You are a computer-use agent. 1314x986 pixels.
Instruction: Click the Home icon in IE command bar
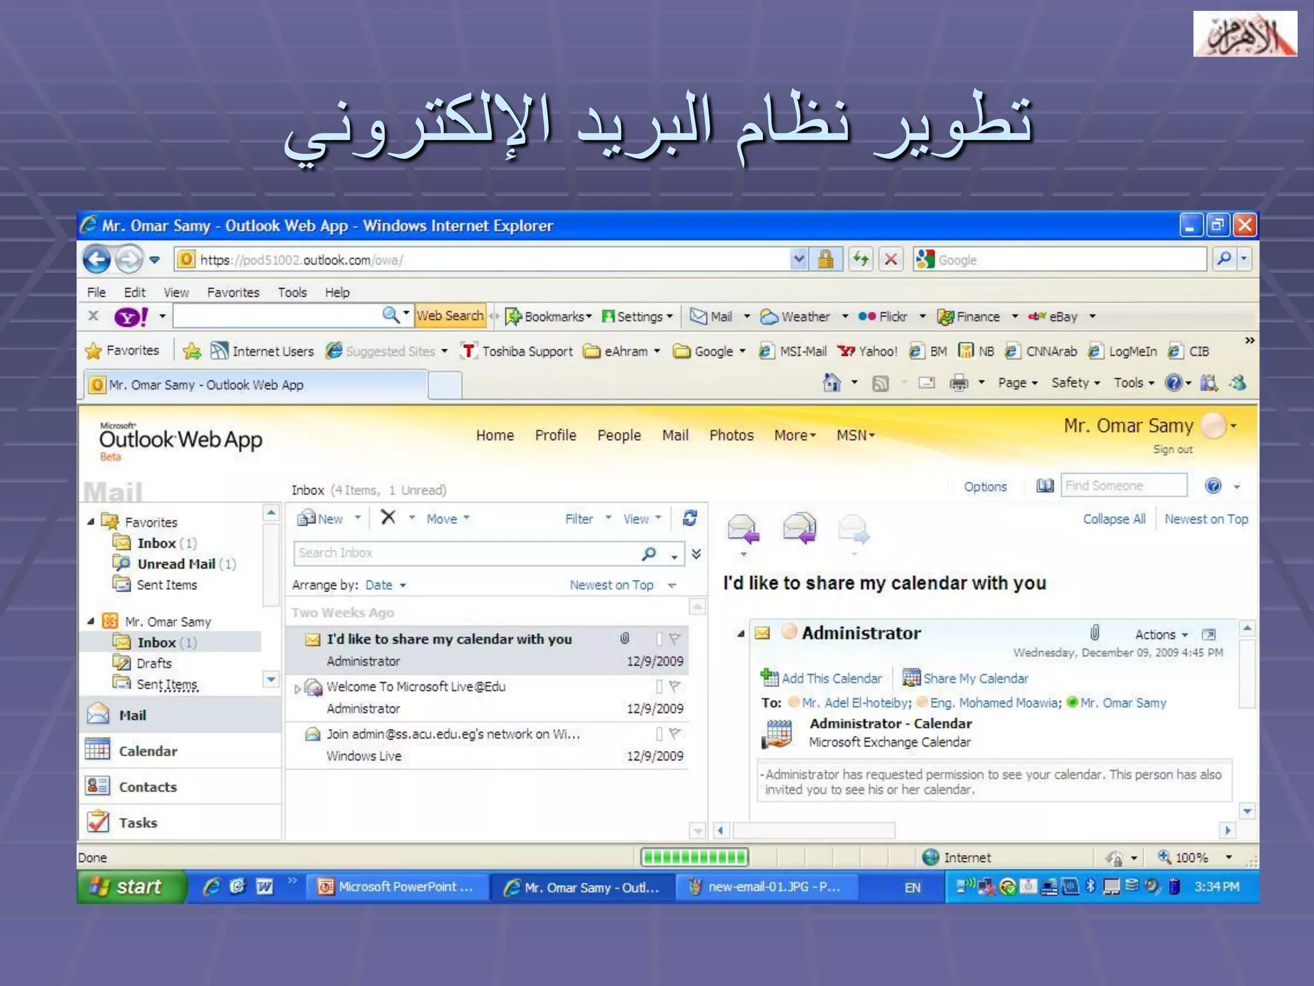[x=832, y=383]
